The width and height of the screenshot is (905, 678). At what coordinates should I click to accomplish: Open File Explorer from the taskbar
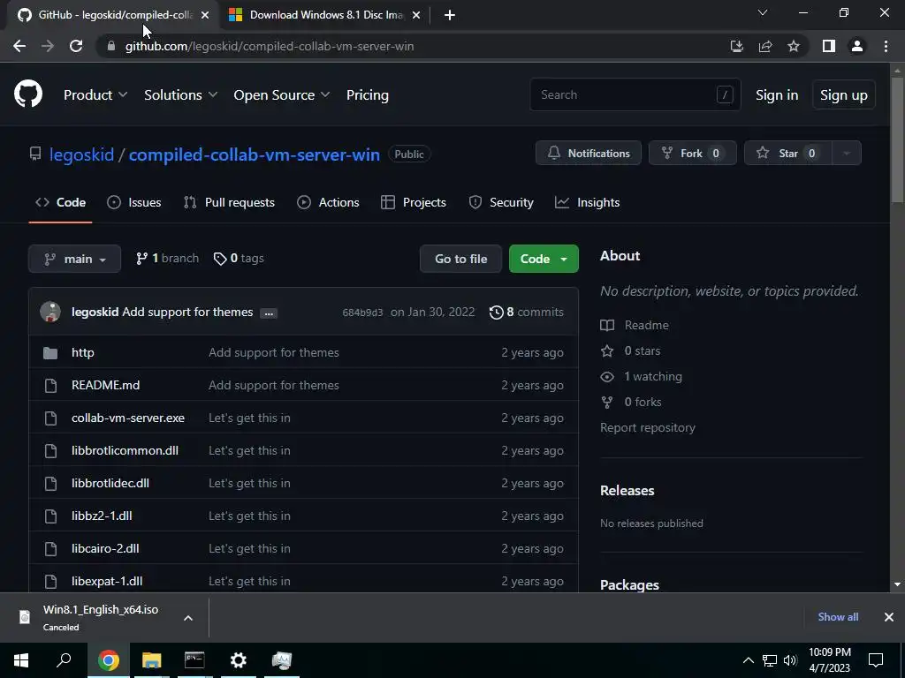click(152, 660)
